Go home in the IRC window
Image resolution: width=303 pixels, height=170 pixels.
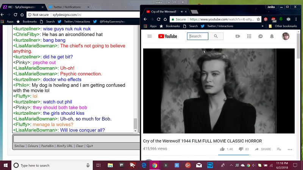(x=22, y=15)
